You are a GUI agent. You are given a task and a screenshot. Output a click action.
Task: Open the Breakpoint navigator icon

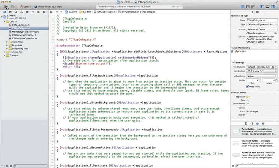tap(38, 12)
